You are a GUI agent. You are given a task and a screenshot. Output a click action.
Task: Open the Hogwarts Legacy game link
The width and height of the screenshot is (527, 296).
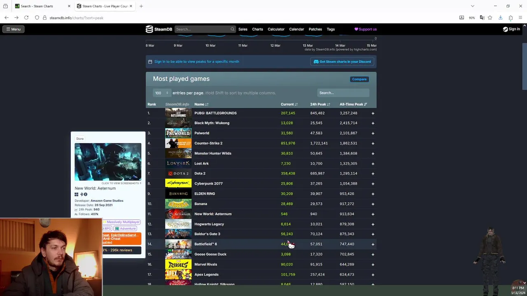(x=209, y=224)
